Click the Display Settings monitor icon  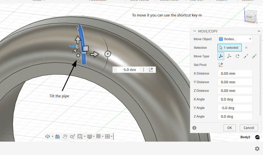point(90,136)
